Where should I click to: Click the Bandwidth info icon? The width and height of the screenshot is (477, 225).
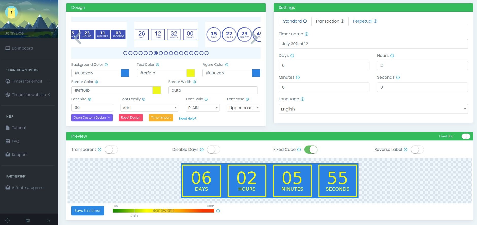[x=218, y=211]
